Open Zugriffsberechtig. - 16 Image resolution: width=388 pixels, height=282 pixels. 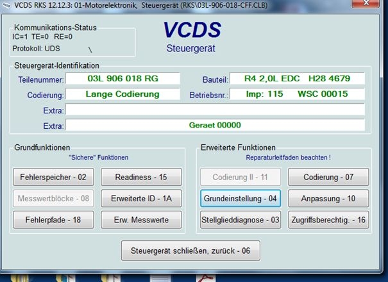point(328,220)
